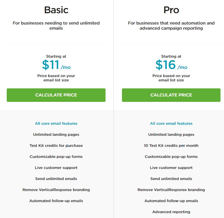Click Advanced reporting feature in Pro
This screenshot has width=224, height=218.
[171, 212]
